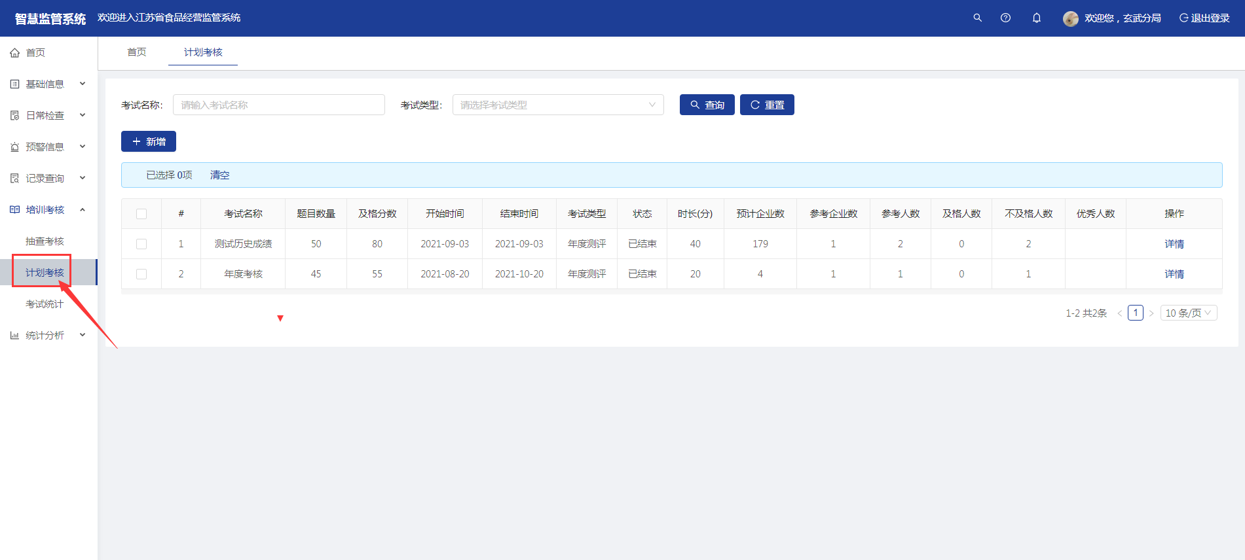
Task: Click the user avatar picture
Action: pos(1070,18)
